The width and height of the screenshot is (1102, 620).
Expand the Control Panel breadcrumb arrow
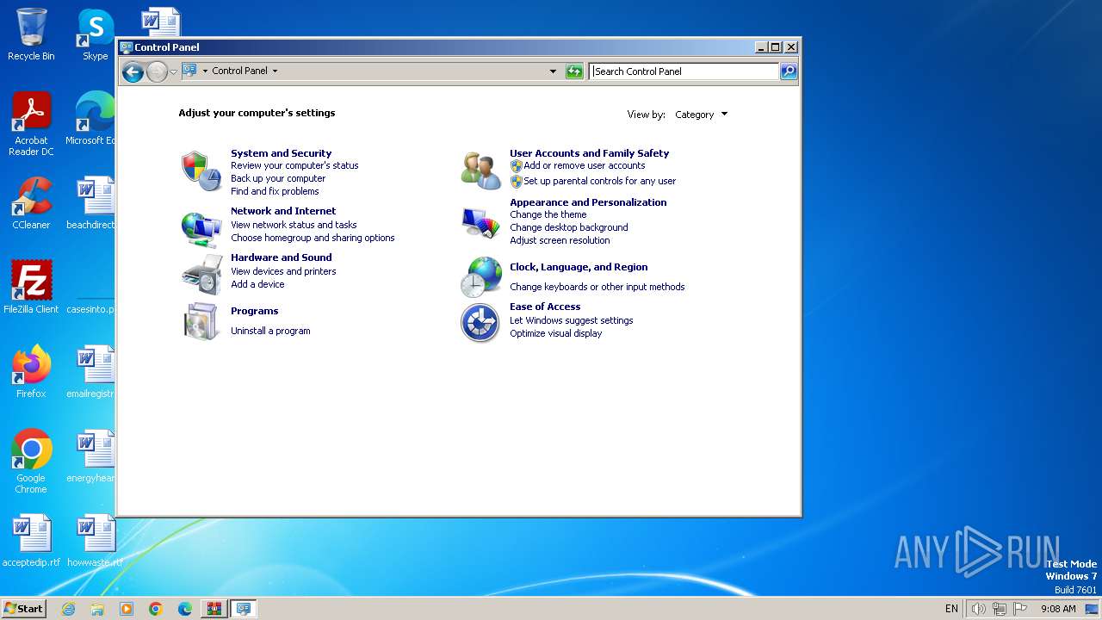(x=275, y=71)
